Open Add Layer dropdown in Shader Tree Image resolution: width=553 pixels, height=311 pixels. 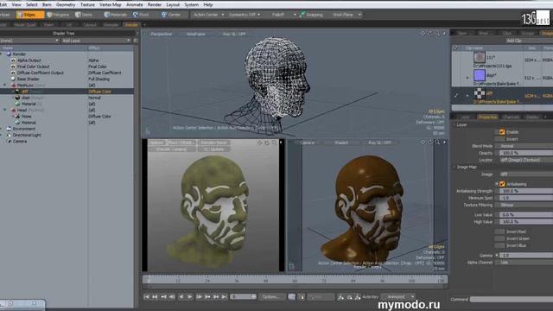tap(96, 41)
